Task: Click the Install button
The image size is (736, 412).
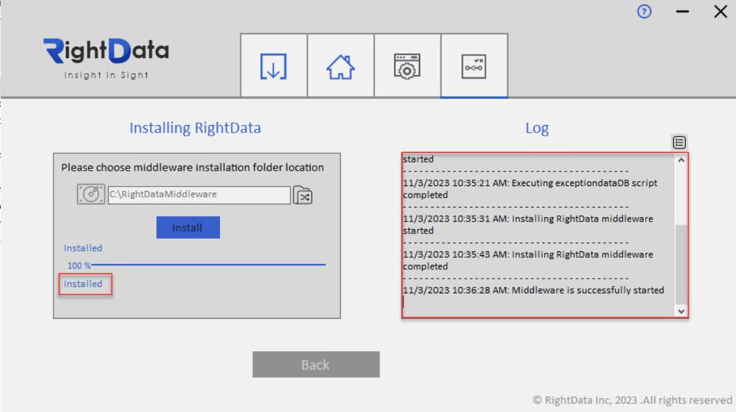Action: click(187, 227)
